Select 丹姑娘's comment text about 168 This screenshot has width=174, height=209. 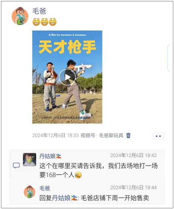(x=98, y=170)
